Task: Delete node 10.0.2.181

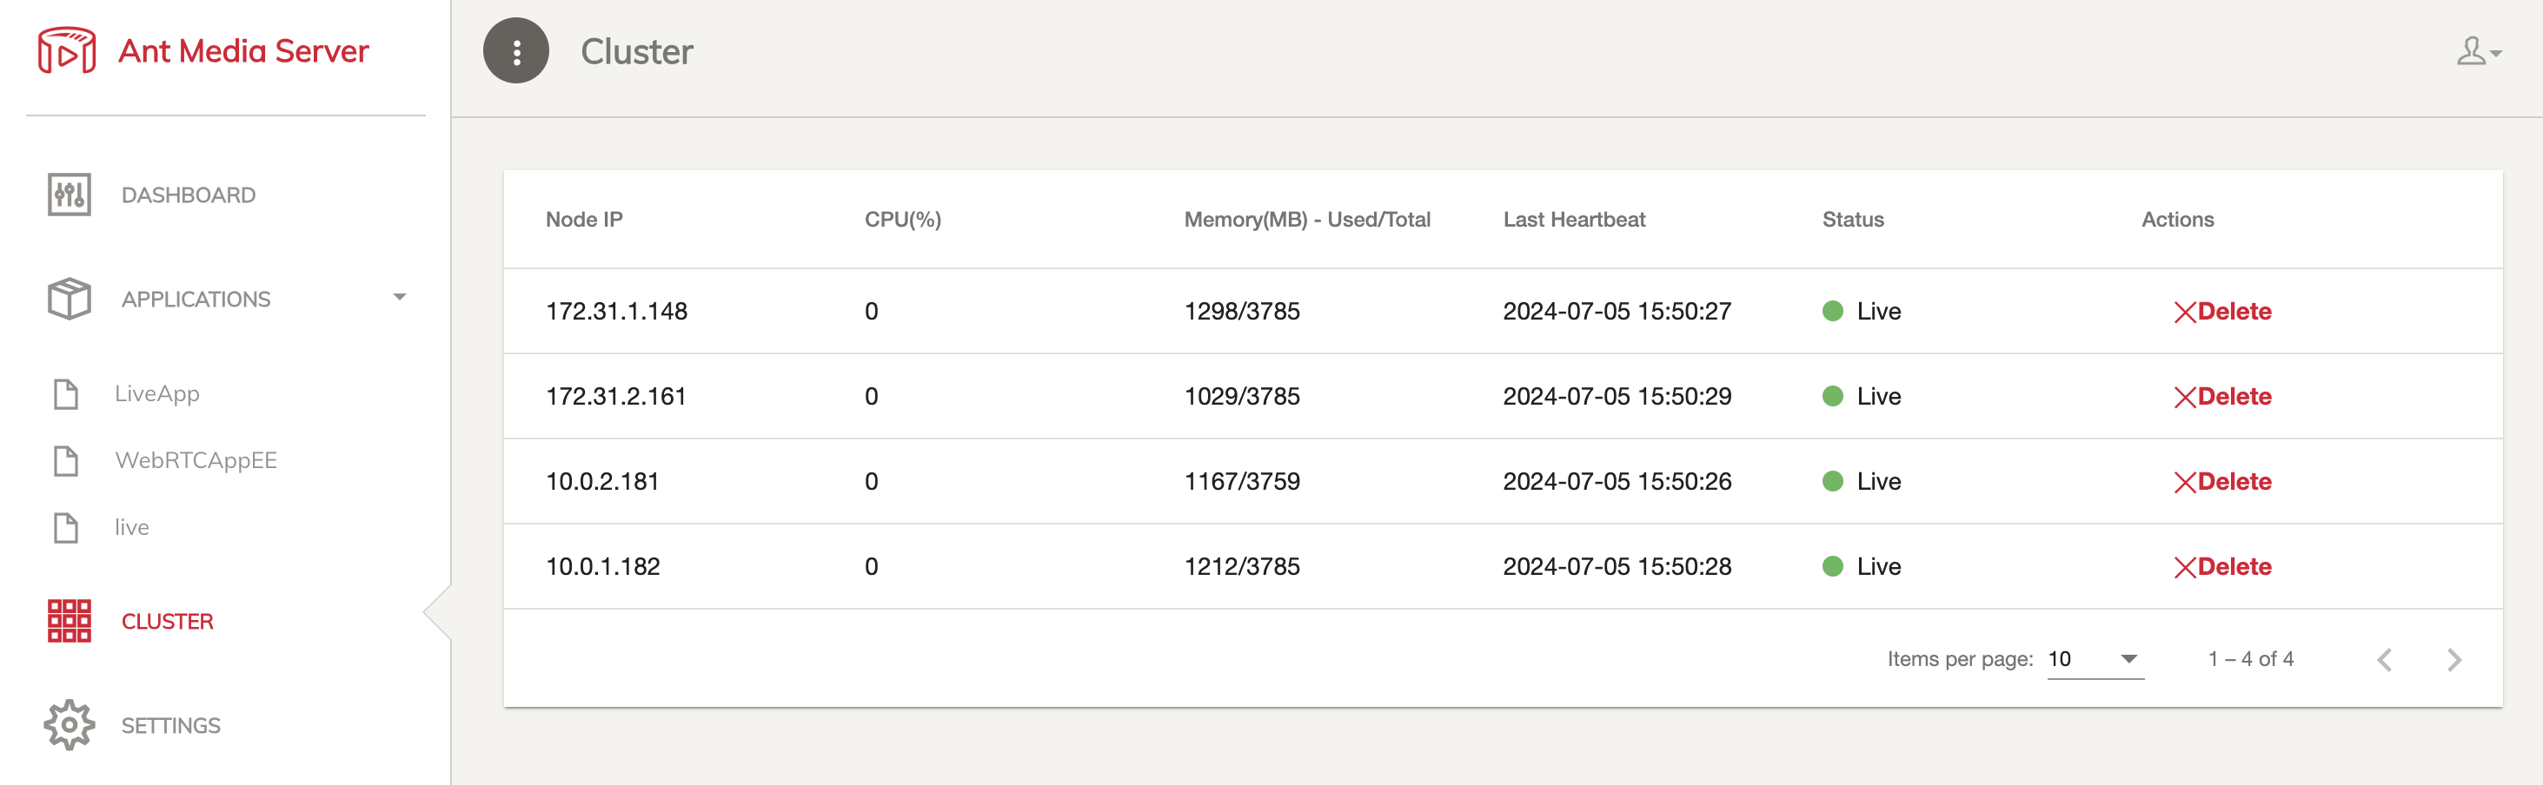Action: [x=2222, y=481]
